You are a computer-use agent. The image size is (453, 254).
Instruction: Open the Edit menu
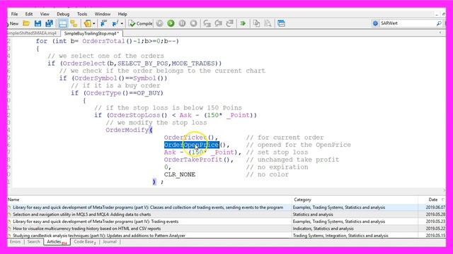[29, 14]
